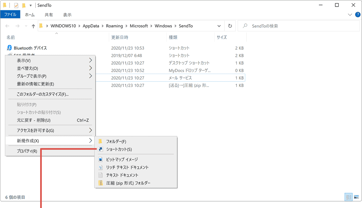The height and width of the screenshot is (208, 362).
Task: Select プロパティ(R) in the context menu
Action: click(27, 151)
